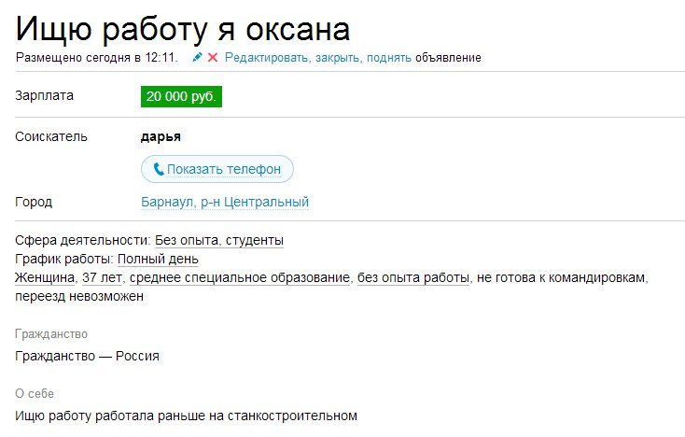Click the Гражданство — Россия text
Screen dimensions: 685x437
click(x=88, y=356)
